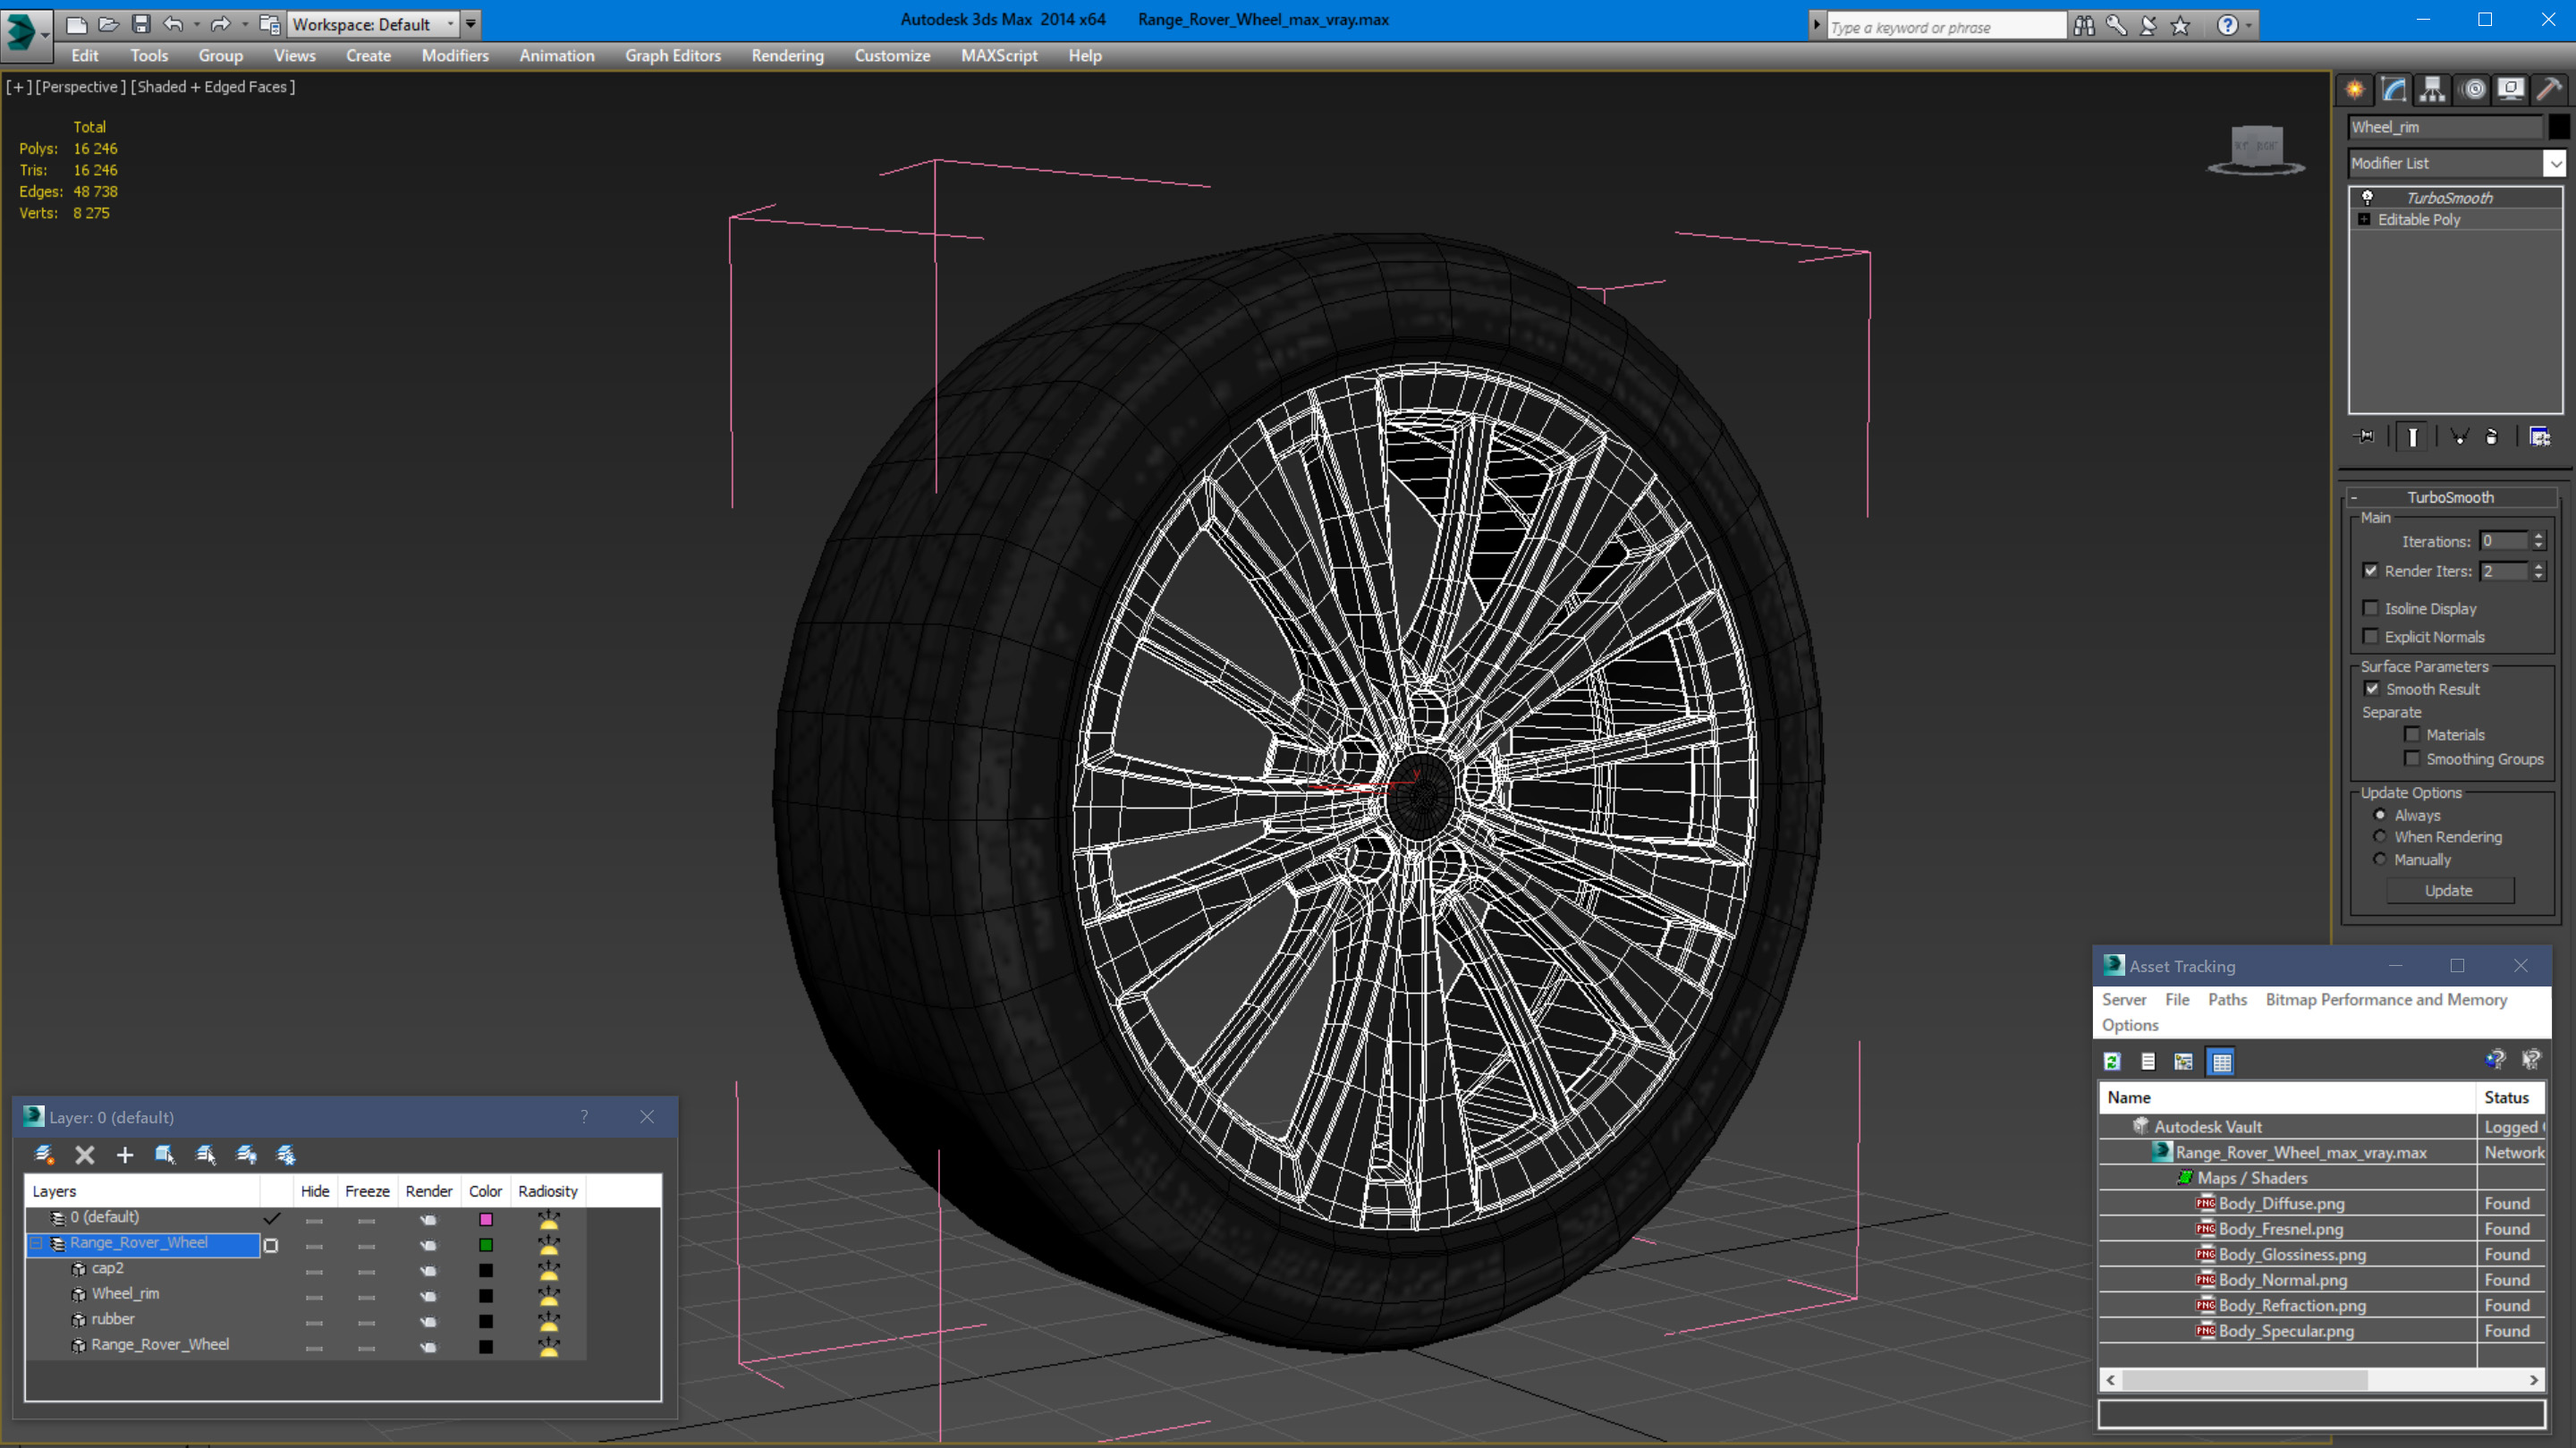The image size is (2576, 1448).
Task: Open the Hierarchy command panel tab
Action: pos(2432,90)
